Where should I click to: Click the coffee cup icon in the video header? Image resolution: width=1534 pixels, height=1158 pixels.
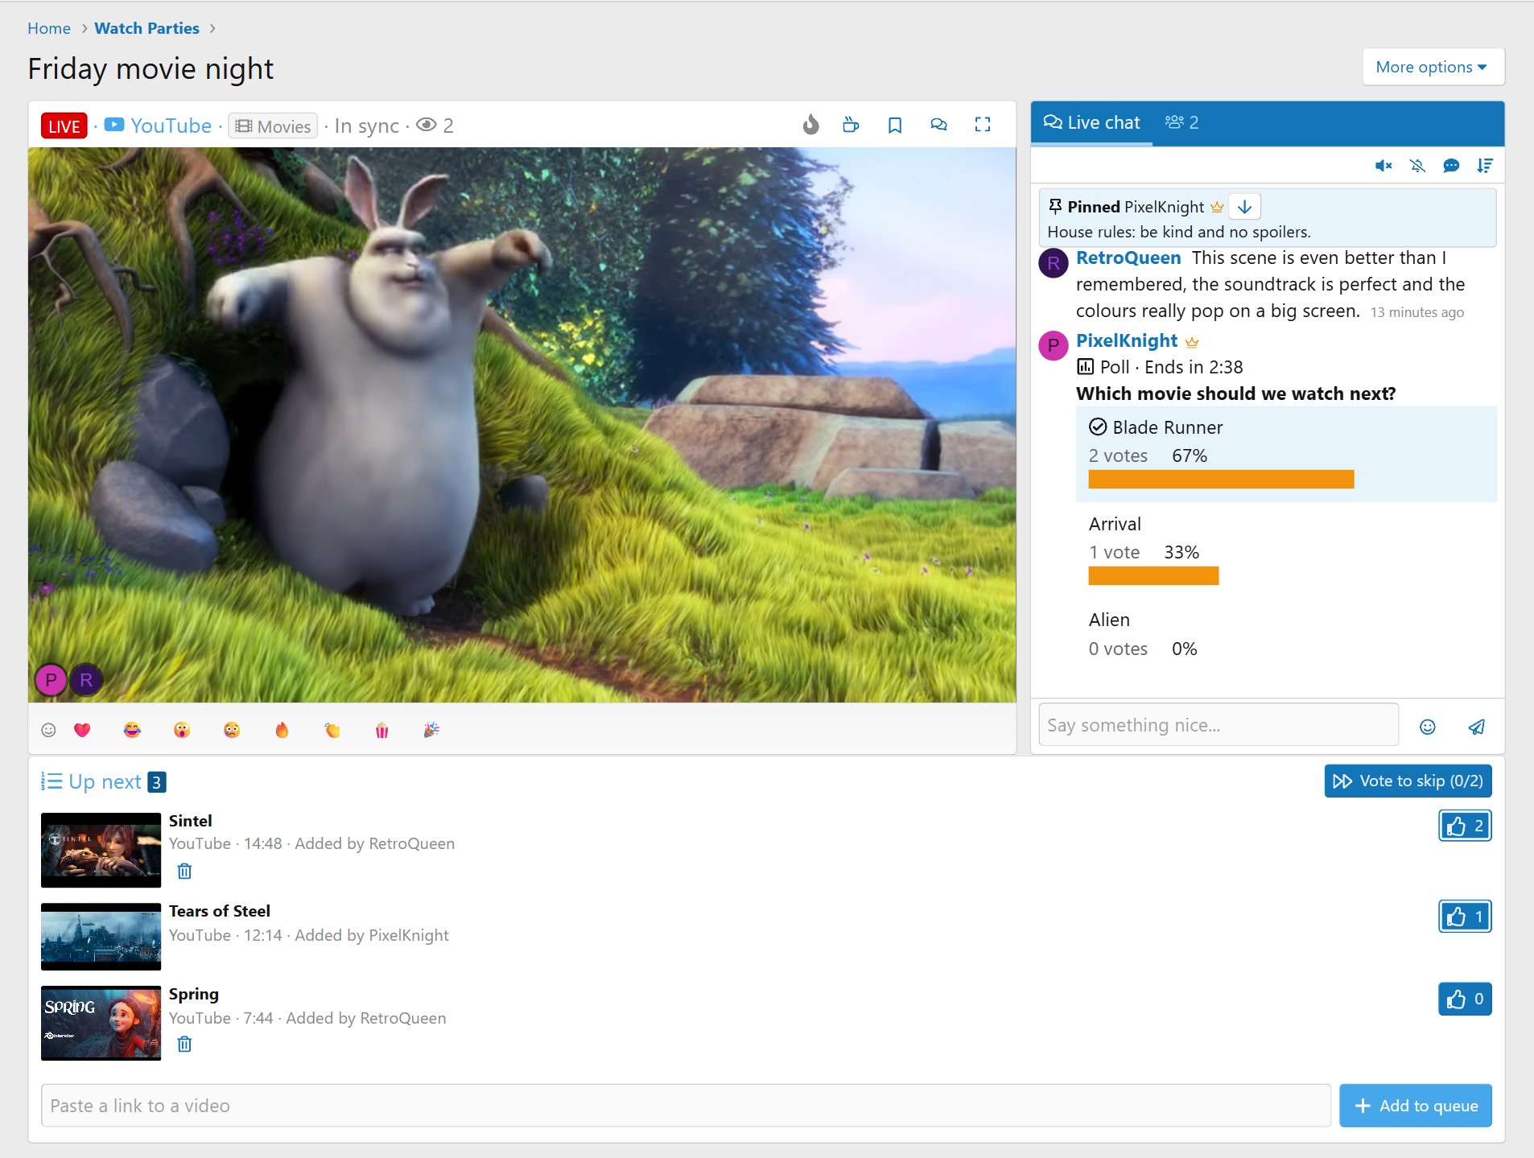pyautogui.click(x=851, y=125)
